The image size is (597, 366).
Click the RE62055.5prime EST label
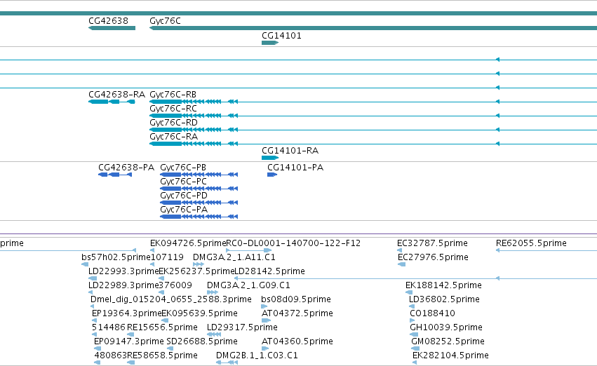click(531, 243)
